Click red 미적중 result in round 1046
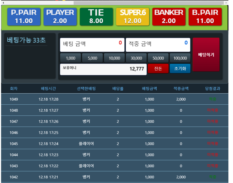Viewport: 233px width, 183px height. pos(213,133)
